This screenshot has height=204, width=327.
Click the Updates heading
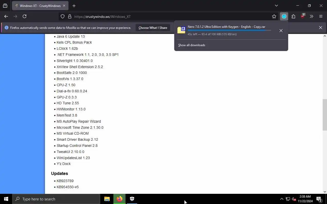click(x=60, y=173)
